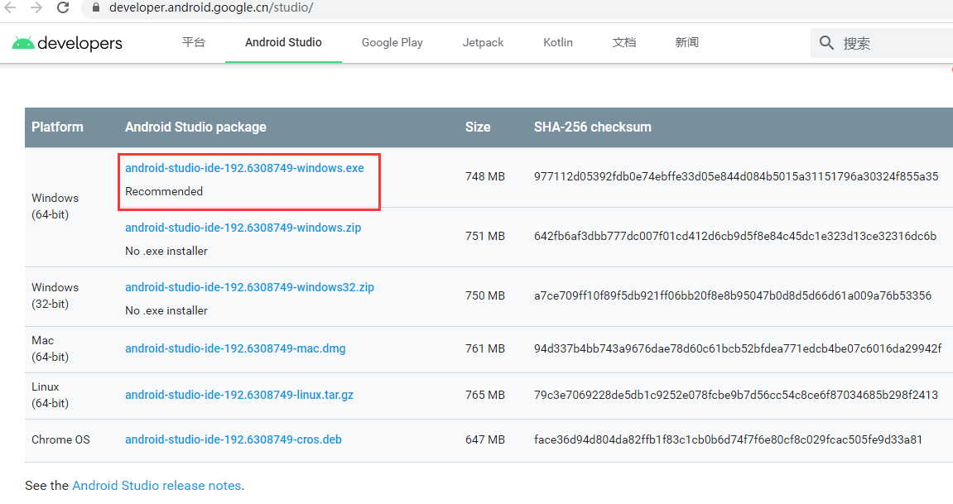Open the Google Play nav tab
Screen dimensions: 953x504
click(x=392, y=42)
